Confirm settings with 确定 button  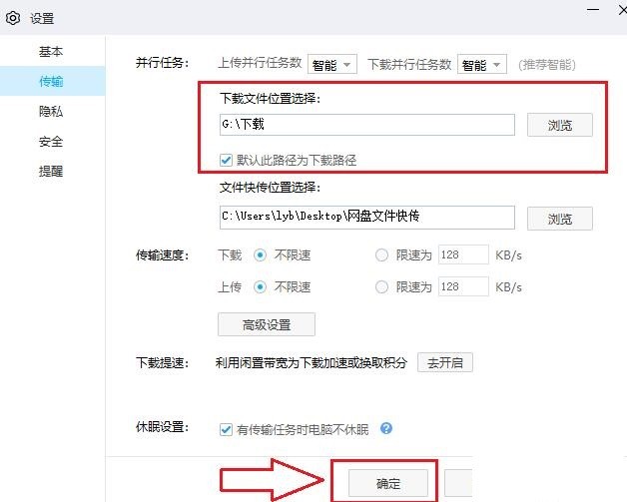click(388, 483)
